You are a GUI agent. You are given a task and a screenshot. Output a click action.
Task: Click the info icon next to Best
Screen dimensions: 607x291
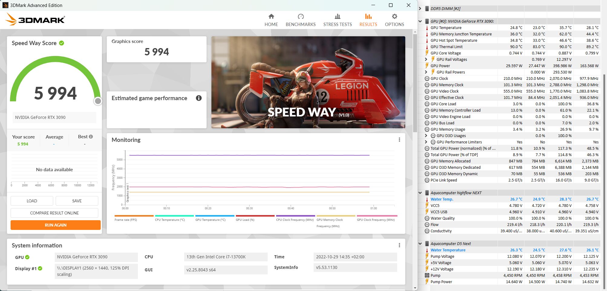point(91,137)
